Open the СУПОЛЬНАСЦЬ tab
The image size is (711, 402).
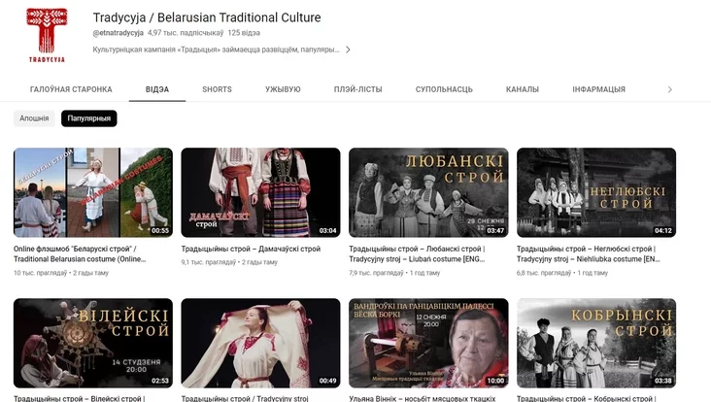(x=444, y=89)
